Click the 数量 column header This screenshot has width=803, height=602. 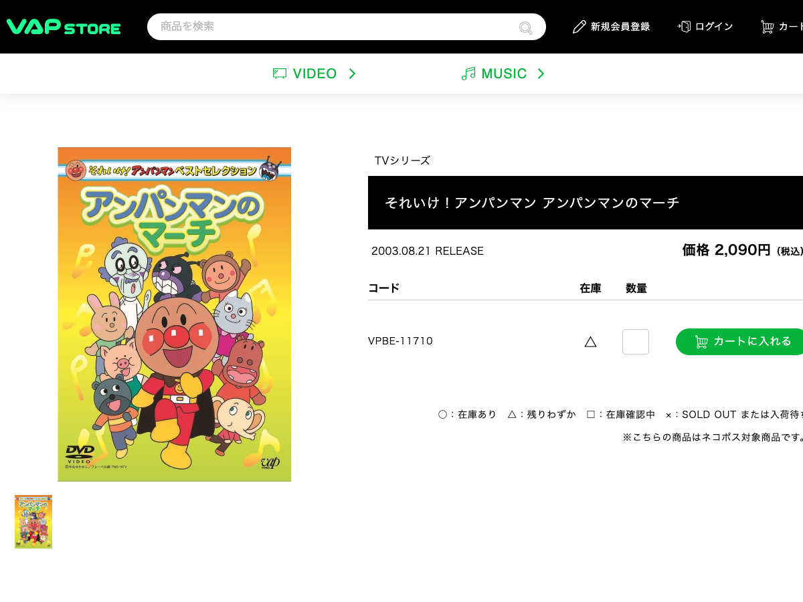click(636, 288)
